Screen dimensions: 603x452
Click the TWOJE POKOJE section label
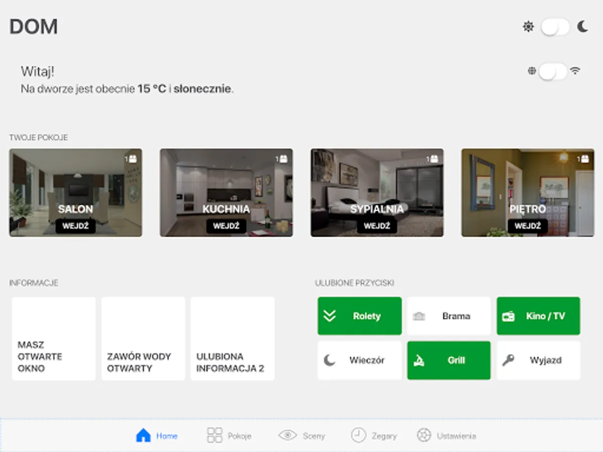click(x=38, y=137)
